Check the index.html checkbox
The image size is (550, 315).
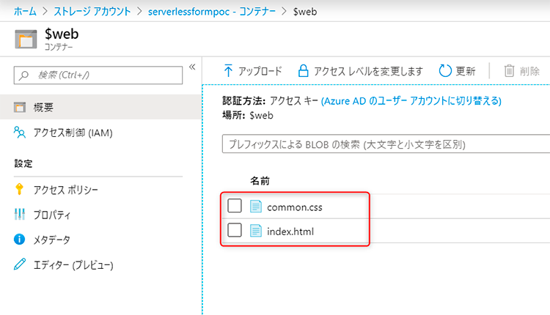pyautogui.click(x=235, y=231)
